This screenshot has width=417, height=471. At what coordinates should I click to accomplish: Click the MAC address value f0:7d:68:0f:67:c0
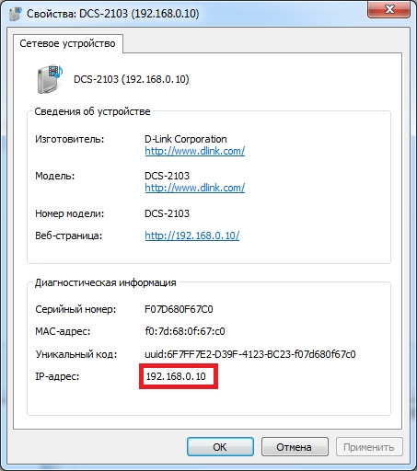click(185, 331)
